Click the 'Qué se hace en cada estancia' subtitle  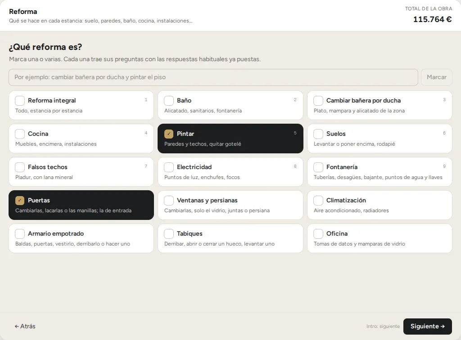[100, 21]
